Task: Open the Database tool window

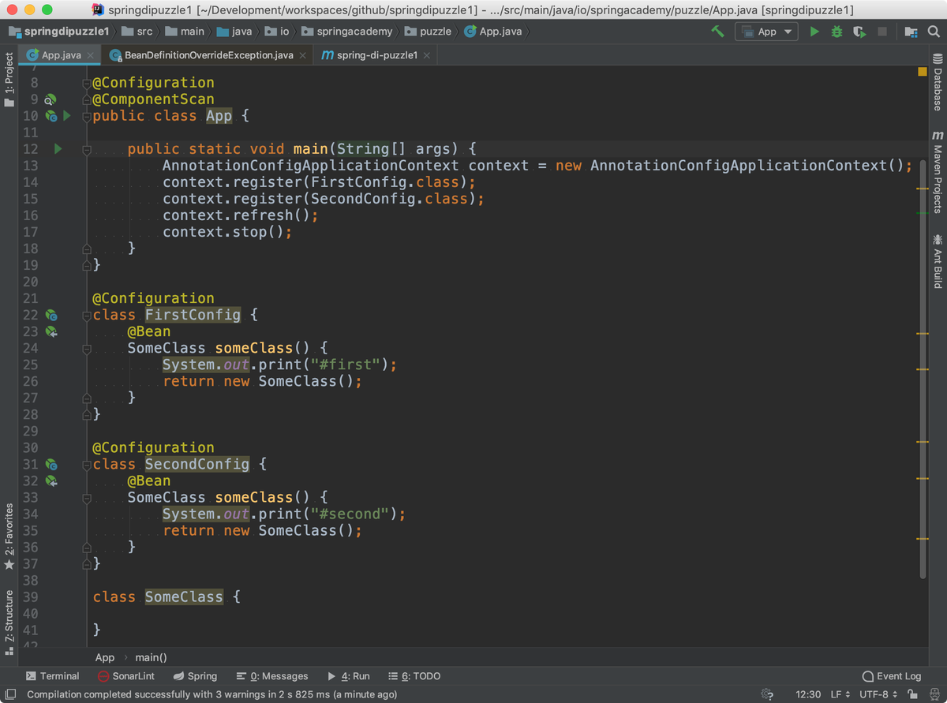Action: [x=938, y=82]
